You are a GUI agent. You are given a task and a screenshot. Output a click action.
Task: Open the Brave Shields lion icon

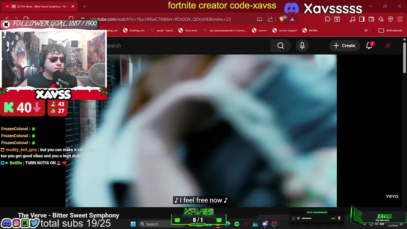coord(282,19)
